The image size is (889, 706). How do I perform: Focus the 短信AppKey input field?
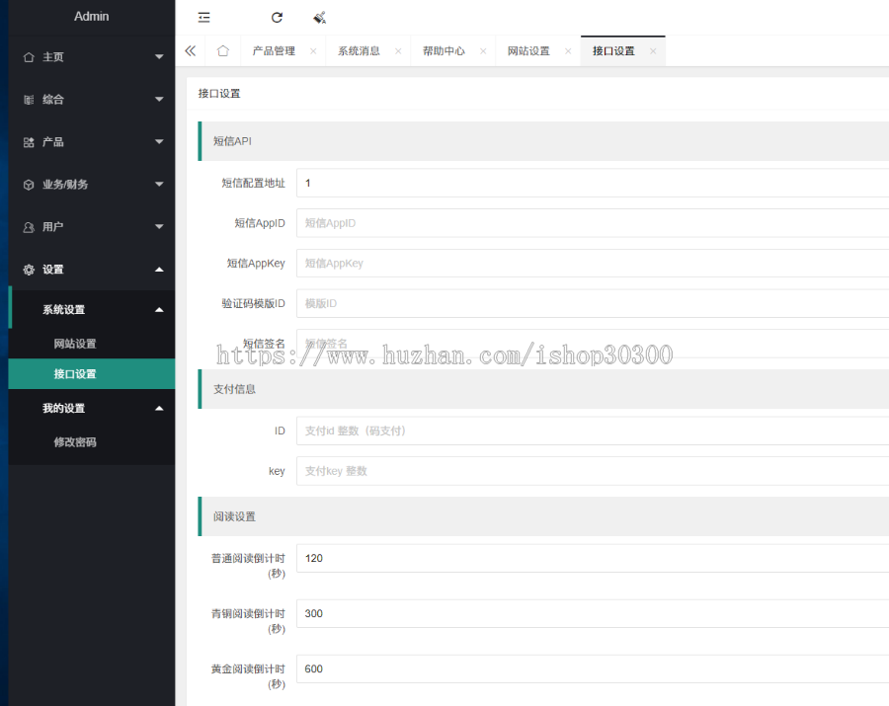pos(593,264)
